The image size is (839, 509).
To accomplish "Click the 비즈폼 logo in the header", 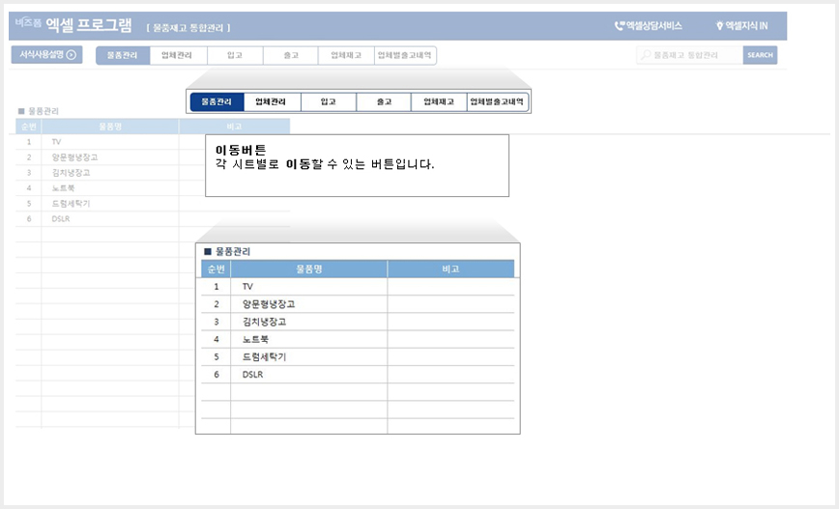I will tap(28, 22).
